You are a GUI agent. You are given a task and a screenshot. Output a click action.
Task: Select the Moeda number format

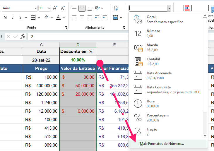(152, 47)
